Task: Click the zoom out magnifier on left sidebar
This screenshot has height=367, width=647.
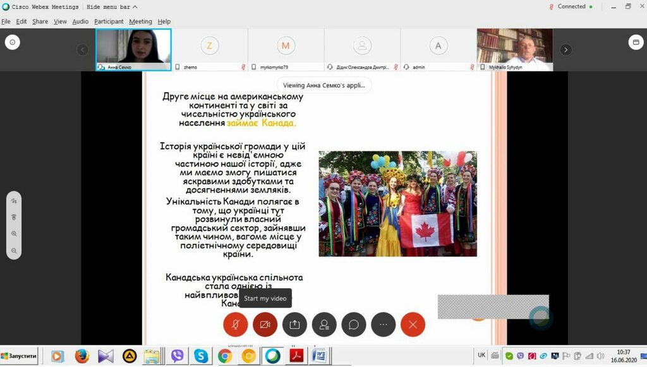Action: [x=13, y=250]
